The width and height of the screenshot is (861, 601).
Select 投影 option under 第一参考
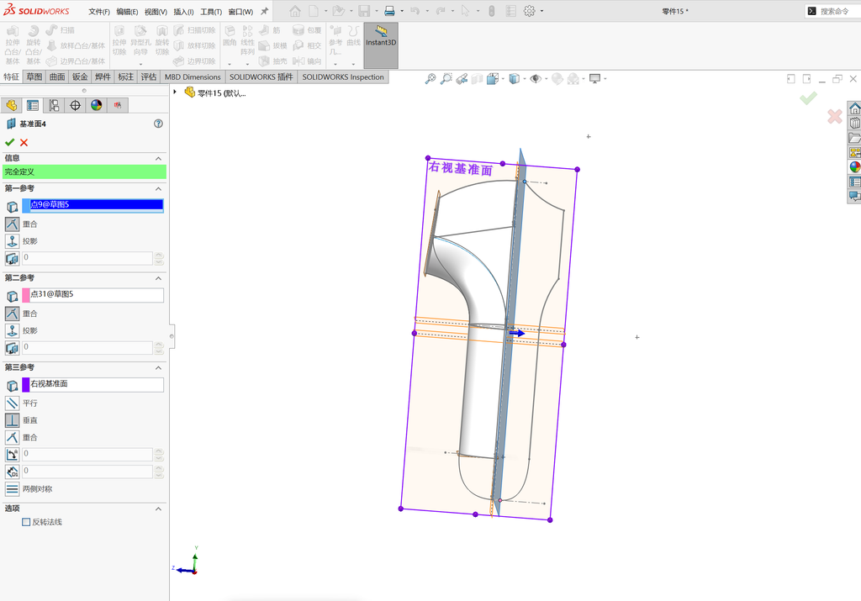[12, 241]
